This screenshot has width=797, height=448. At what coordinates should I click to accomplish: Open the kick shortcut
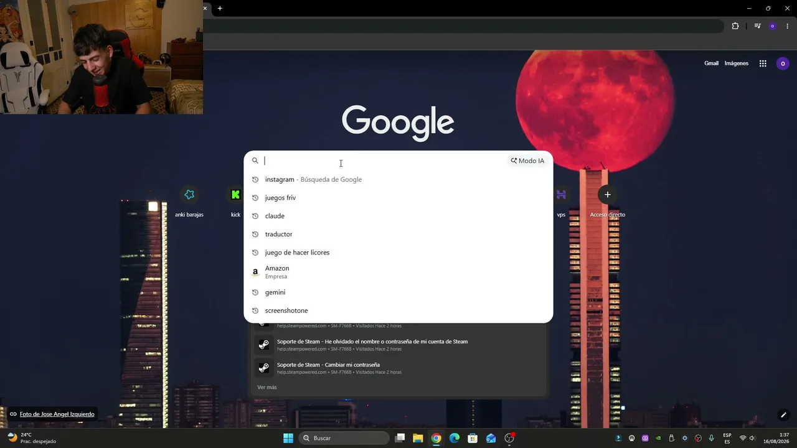(235, 202)
